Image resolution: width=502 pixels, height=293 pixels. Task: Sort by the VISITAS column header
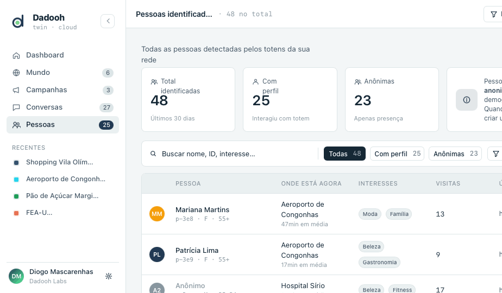click(x=448, y=183)
